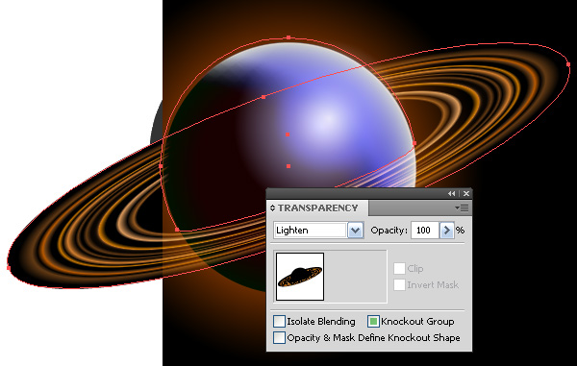Viewport: 577px width, 366px height.
Task: Click the planet artwork thumbnail
Action: pos(300,277)
